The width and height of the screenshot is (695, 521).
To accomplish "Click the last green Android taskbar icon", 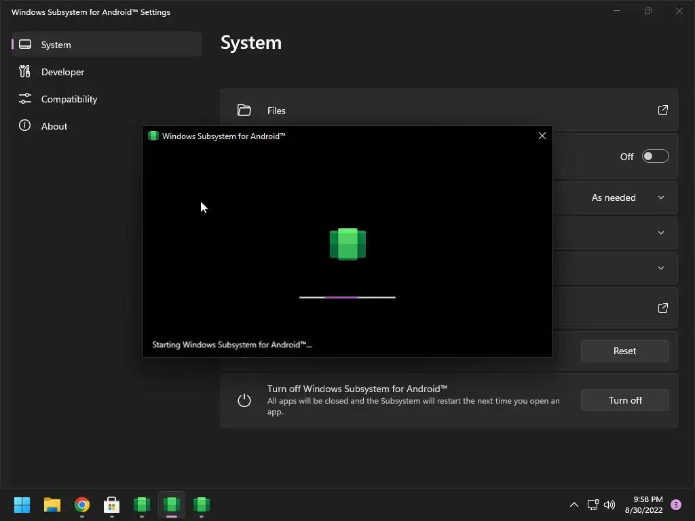I will point(202,505).
